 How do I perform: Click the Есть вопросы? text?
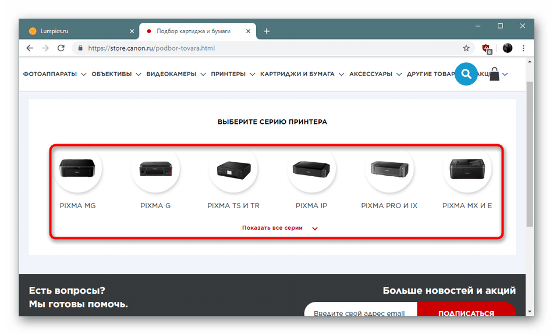coord(67,291)
